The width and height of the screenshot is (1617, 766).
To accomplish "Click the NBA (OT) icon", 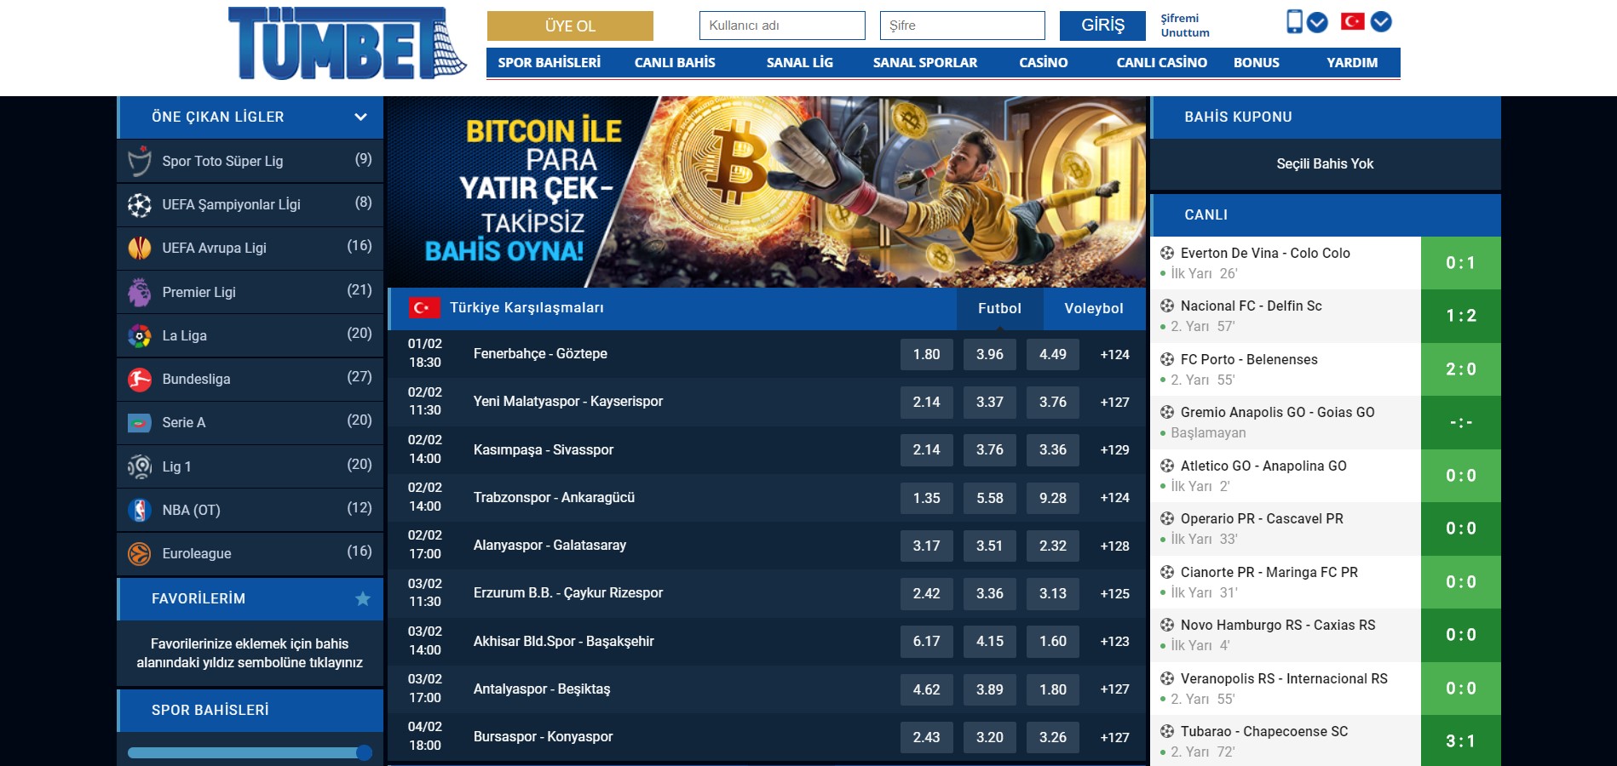I will point(140,510).
